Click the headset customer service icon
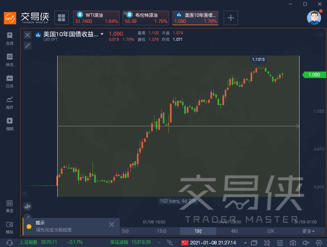The height and width of the screenshot is (247, 327). (x=10, y=242)
